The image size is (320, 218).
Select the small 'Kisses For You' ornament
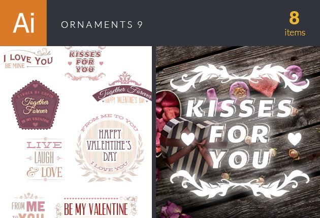(x=85, y=63)
